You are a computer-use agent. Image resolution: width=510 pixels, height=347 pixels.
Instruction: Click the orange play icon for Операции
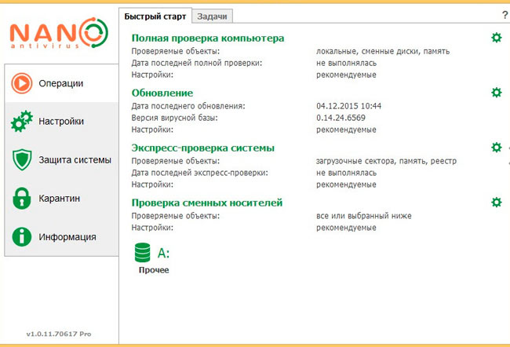[x=22, y=83]
